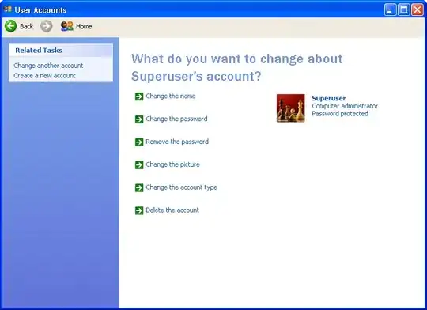Maximize the User Accounts window
Screen dimensions: 427x310
tap(404, 9)
